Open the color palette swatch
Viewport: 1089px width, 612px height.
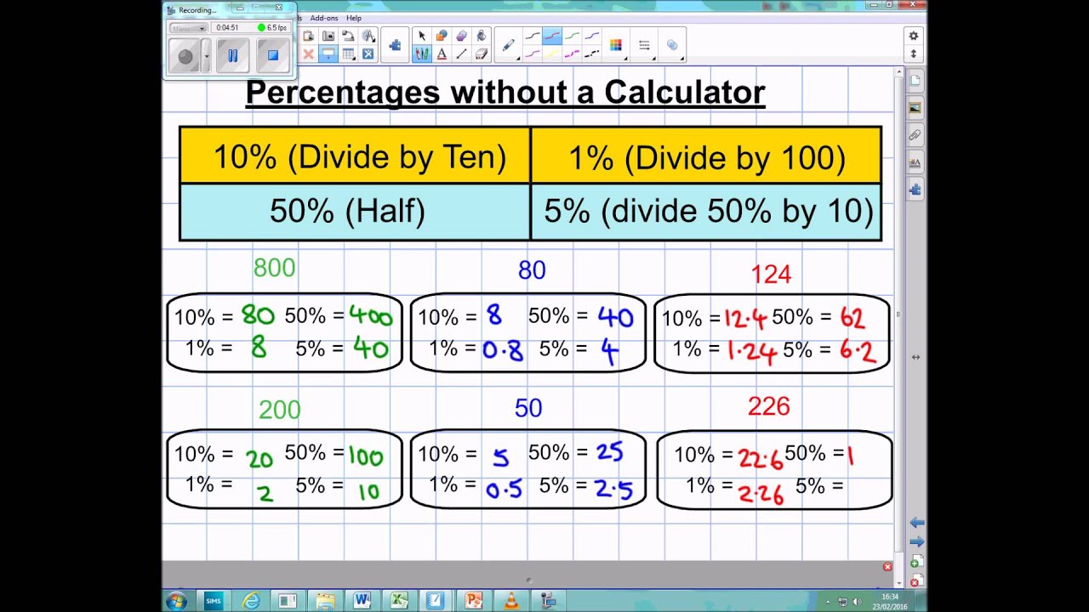[x=616, y=46]
